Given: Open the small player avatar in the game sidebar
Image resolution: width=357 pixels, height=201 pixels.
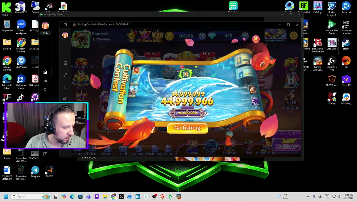Looking at the screenshot, I should point(65,35).
